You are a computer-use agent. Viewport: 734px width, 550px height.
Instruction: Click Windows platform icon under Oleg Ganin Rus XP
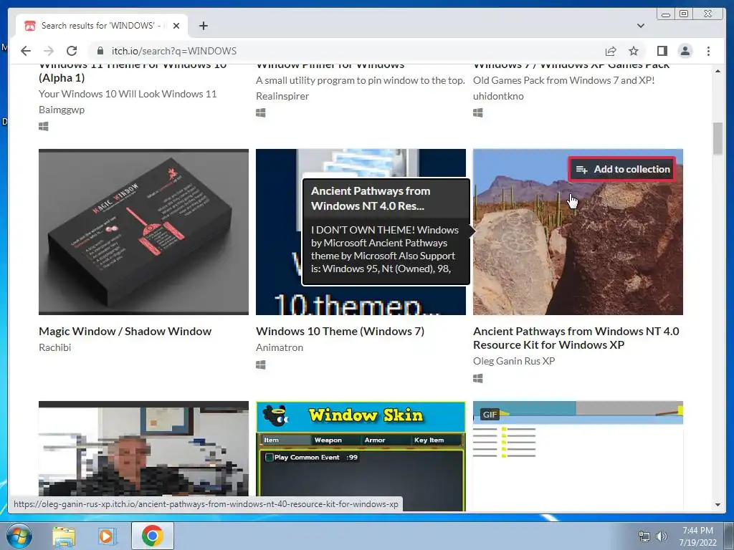[x=478, y=378]
